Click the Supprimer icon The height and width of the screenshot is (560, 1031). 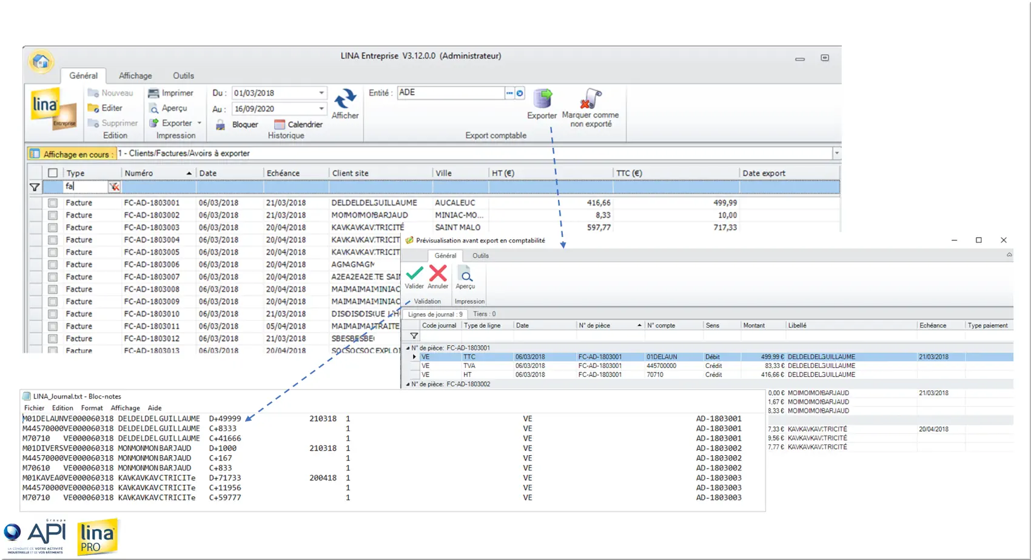pos(93,123)
